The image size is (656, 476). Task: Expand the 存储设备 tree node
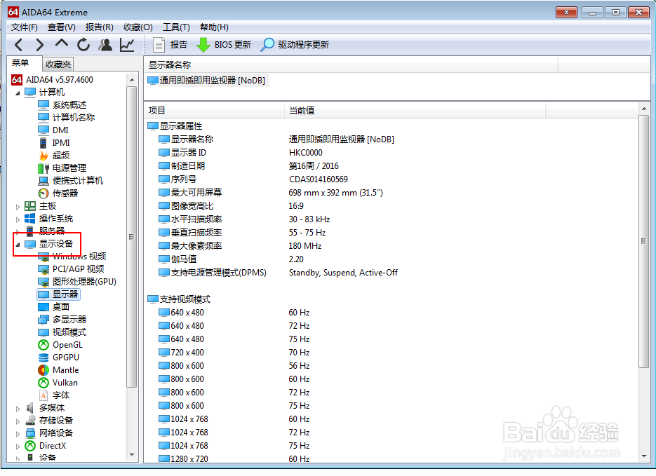[x=18, y=421]
